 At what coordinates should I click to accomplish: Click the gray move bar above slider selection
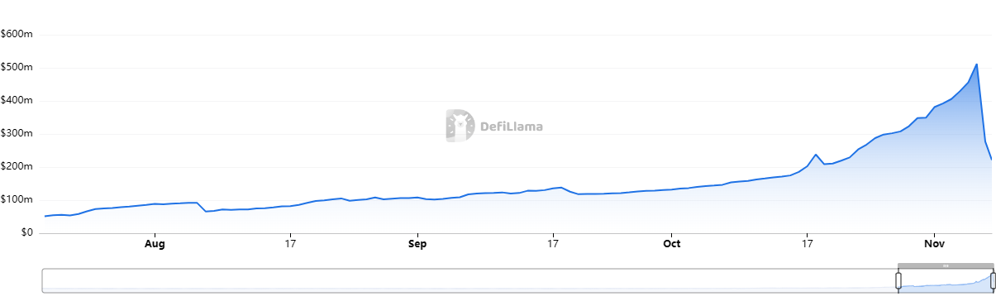pyautogui.click(x=946, y=265)
